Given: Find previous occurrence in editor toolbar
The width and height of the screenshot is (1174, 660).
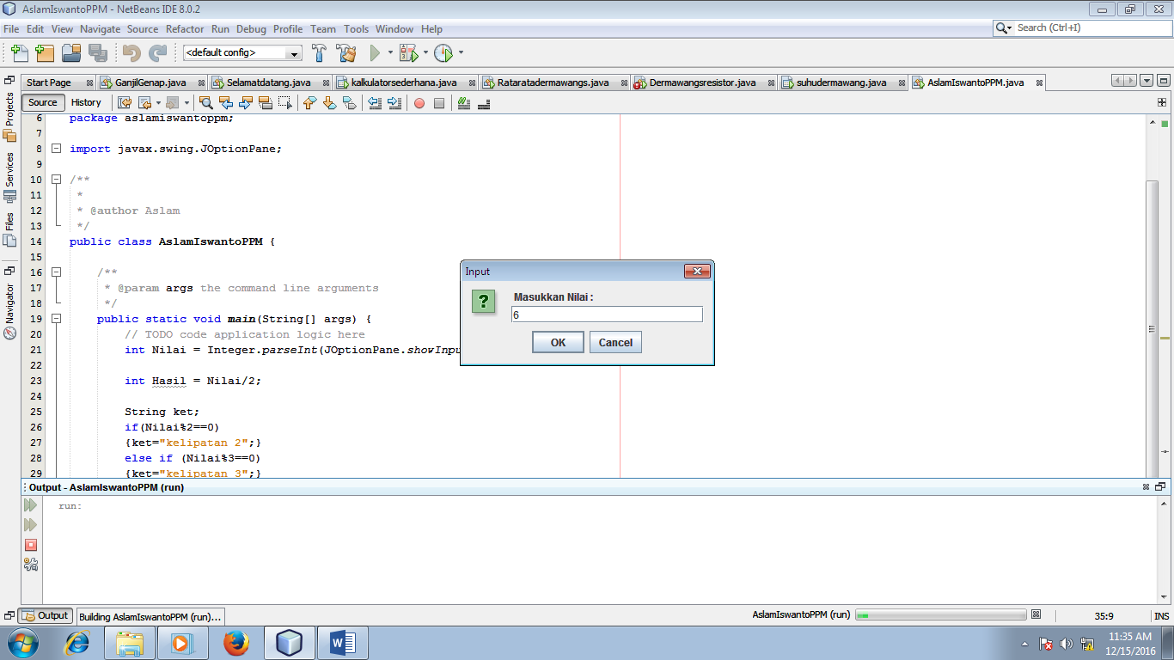Looking at the screenshot, I should click(226, 103).
